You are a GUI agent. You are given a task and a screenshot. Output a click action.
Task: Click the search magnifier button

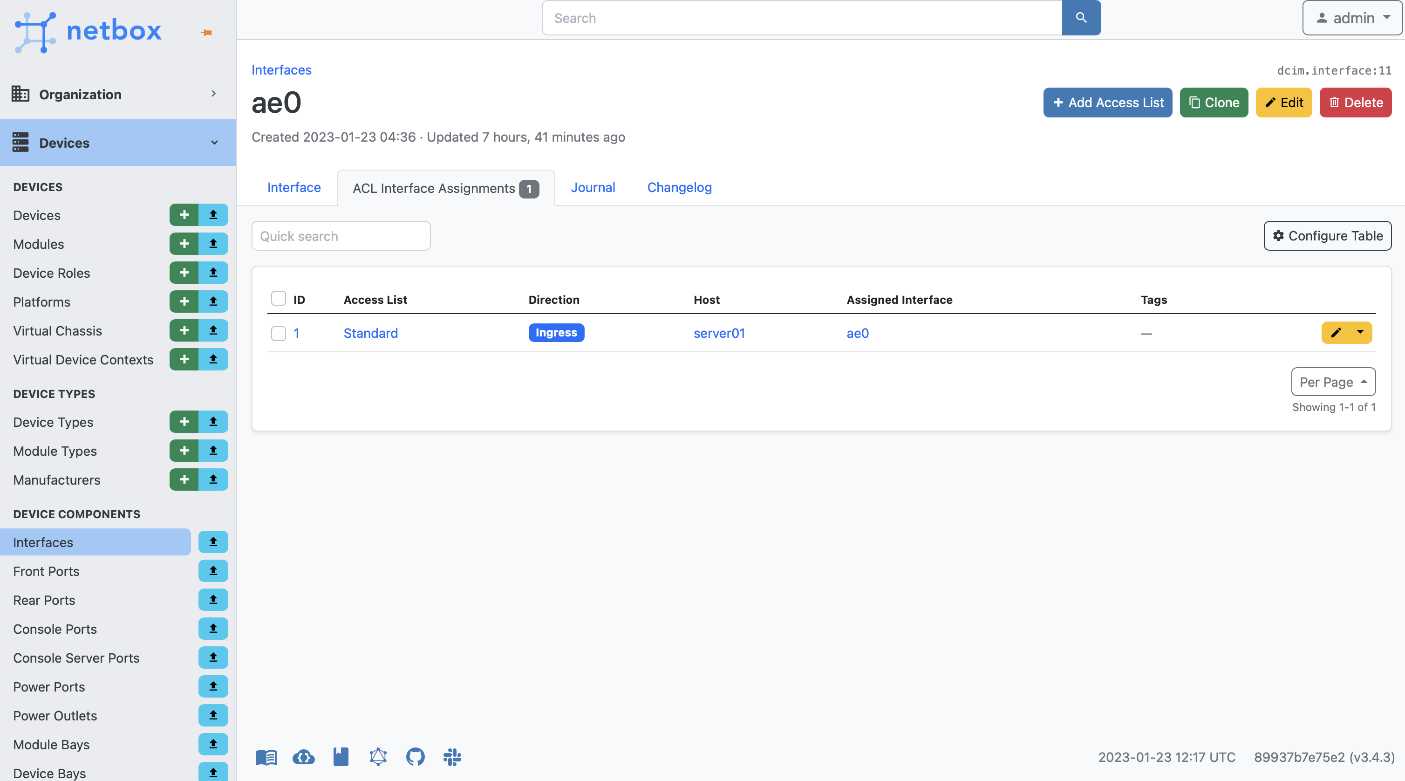click(x=1080, y=18)
